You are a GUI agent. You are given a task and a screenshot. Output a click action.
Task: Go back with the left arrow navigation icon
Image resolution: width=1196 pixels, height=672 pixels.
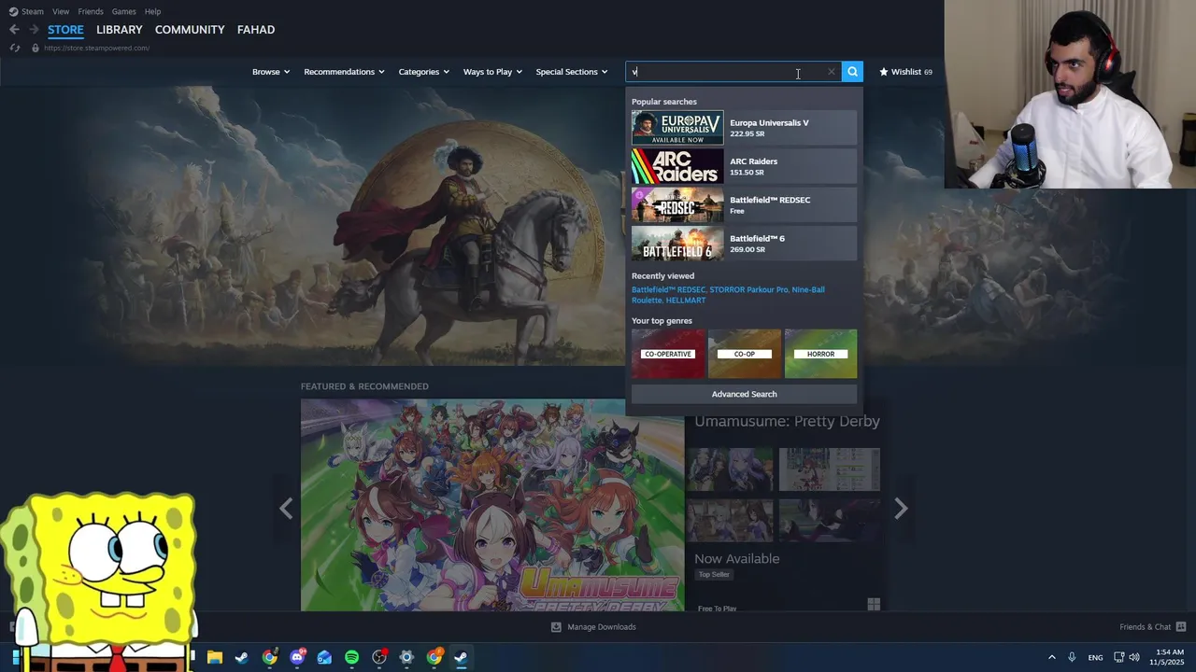[x=14, y=30]
